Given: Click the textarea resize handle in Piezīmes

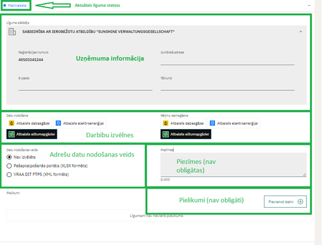Looking at the screenshot, I should (x=305, y=175).
